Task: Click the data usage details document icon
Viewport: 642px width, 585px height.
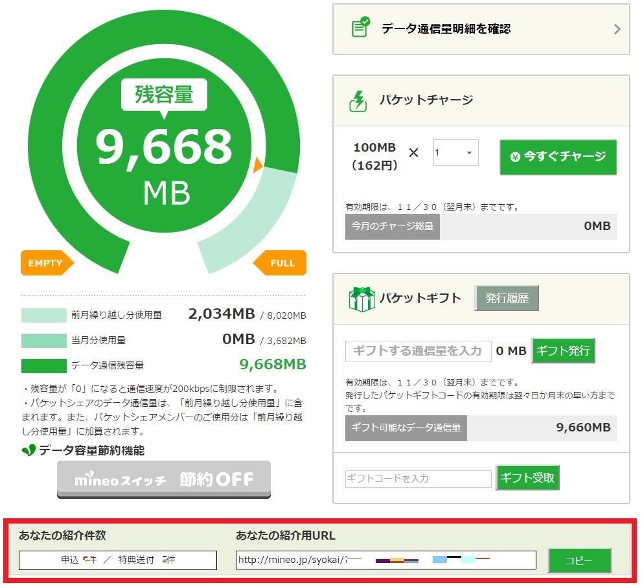Action: (360, 28)
